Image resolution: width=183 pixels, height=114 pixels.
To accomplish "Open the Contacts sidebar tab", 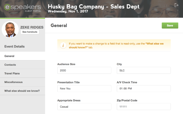I will click(23, 65).
